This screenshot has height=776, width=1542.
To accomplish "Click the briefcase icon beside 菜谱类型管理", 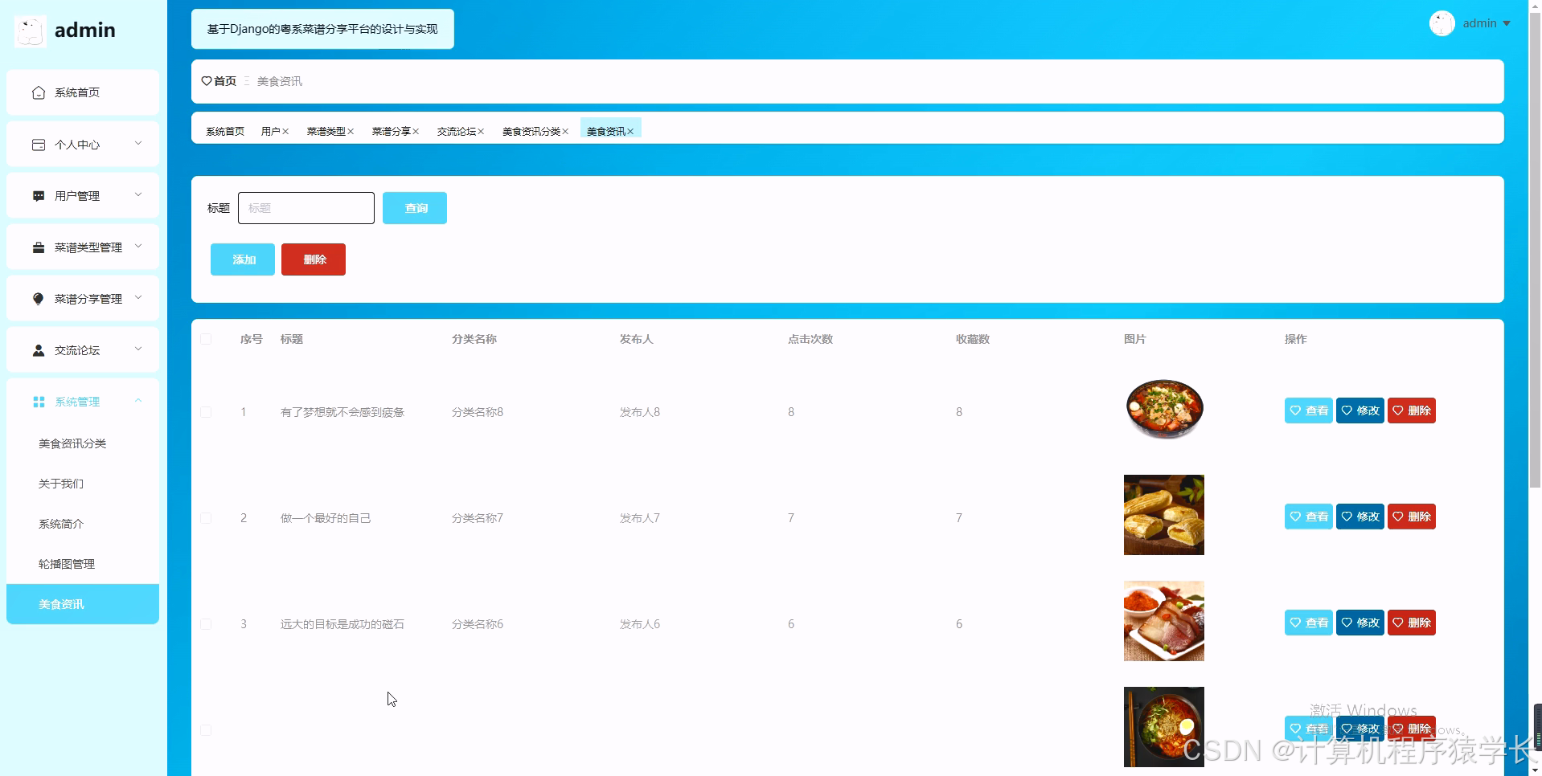I will (x=38, y=247).
